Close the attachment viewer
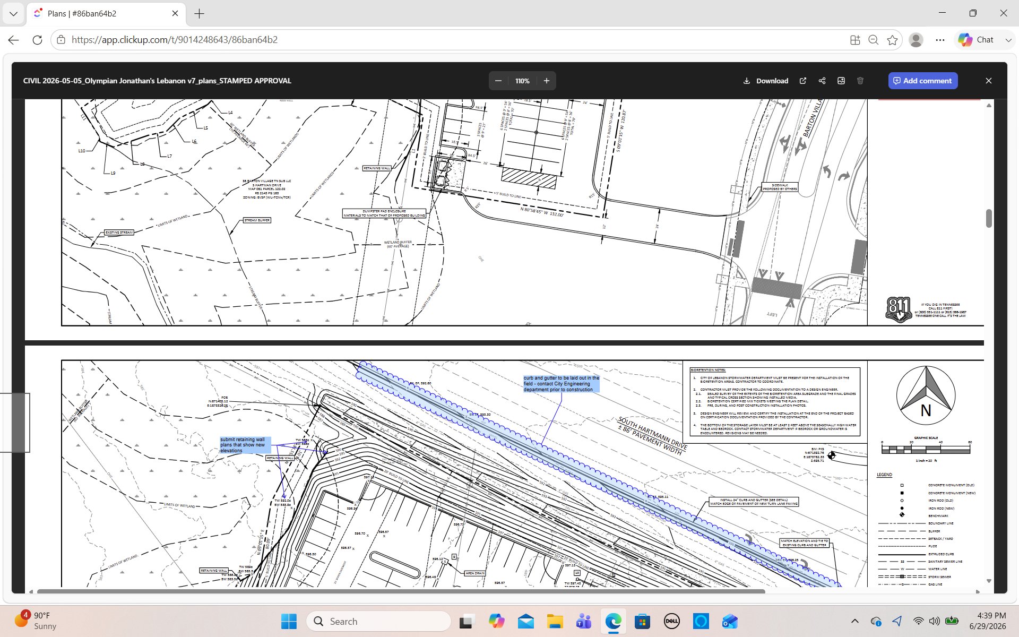The width and height of the screenshot is (1019, 637). pyautogui.click(x=988, y=81)
